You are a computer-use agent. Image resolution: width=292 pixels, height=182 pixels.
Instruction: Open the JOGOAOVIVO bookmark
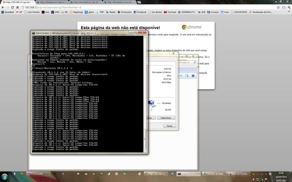click(x=239, y=12)
